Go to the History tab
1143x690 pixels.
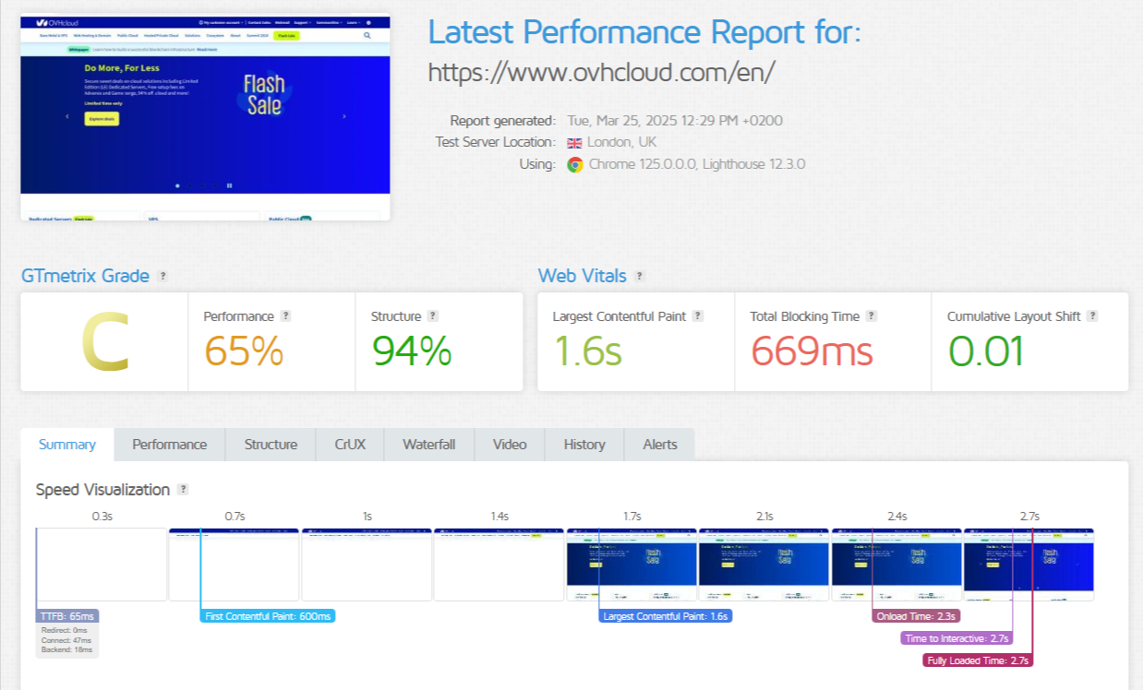[x=584, y=445]
